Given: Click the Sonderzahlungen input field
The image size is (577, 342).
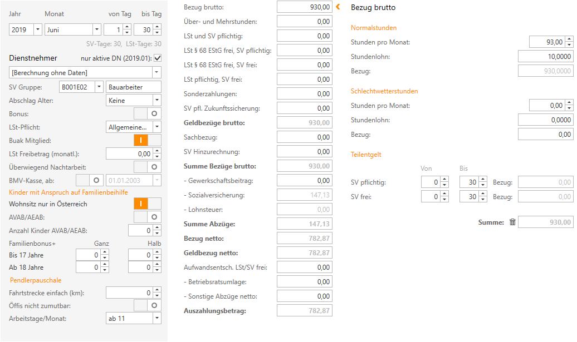Looking at the screenshot, I should click(x=304, y=93).
